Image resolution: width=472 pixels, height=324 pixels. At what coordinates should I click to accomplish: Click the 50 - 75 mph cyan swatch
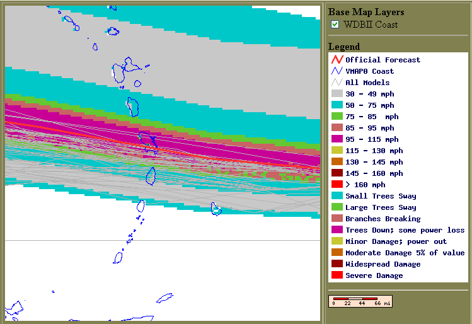pos(337,105)
